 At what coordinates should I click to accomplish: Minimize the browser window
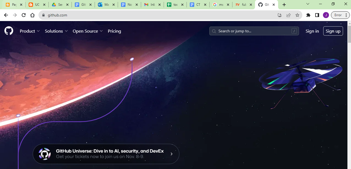point(320,4)
